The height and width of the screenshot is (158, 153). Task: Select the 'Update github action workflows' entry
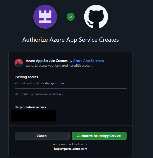tap(41, 94)
